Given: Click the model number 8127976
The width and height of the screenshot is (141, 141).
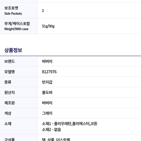Looking at the screenshot, I should point(49,72).
